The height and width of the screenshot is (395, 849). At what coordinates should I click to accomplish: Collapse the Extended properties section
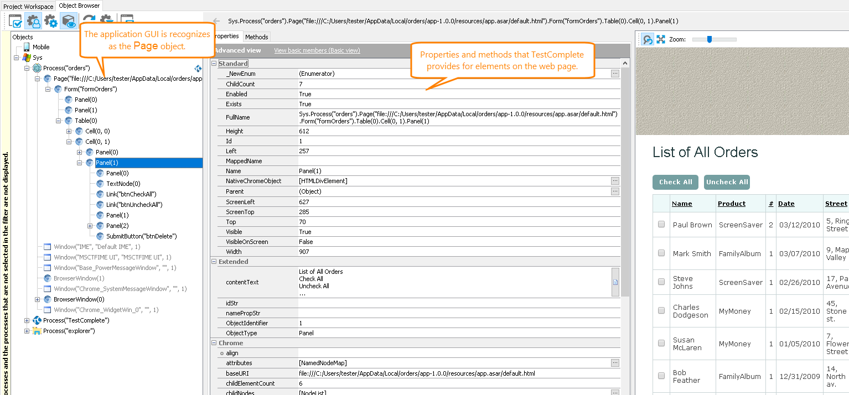(214, 262)
